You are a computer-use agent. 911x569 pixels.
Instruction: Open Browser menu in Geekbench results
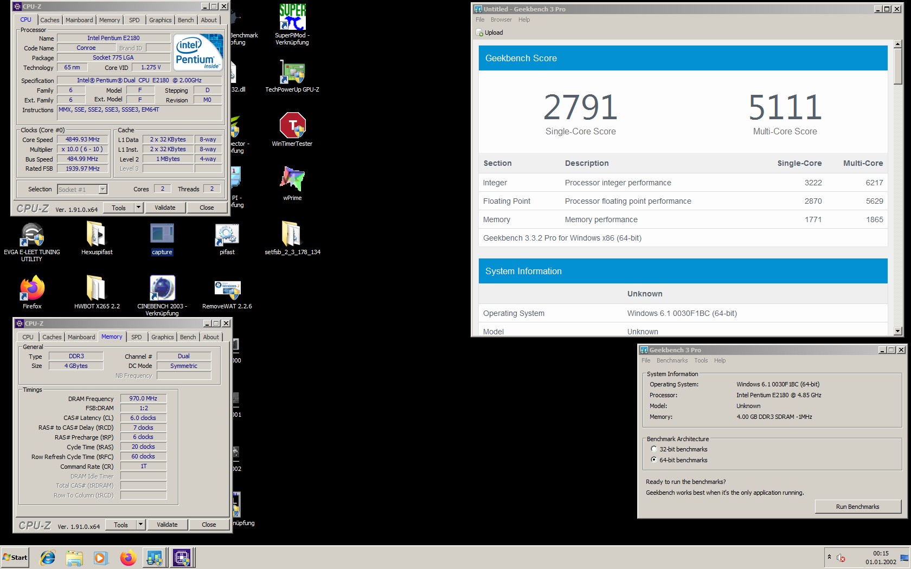501,20
